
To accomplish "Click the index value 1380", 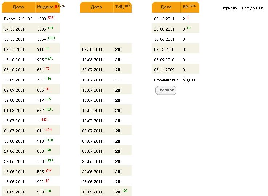I will tap(41, 19).
